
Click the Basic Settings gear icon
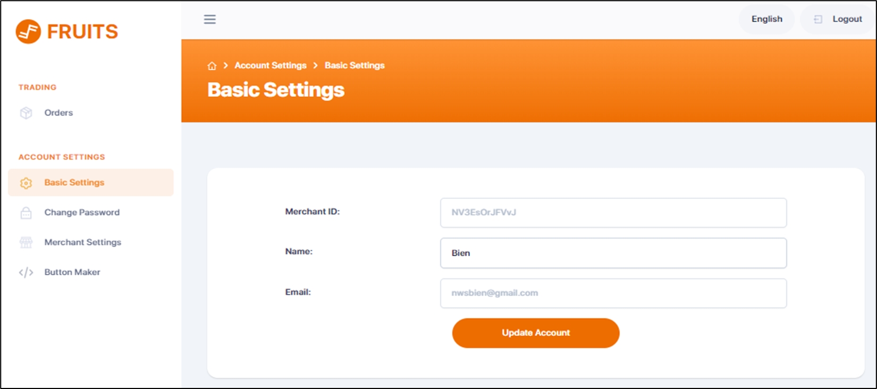tap(26, 183)
